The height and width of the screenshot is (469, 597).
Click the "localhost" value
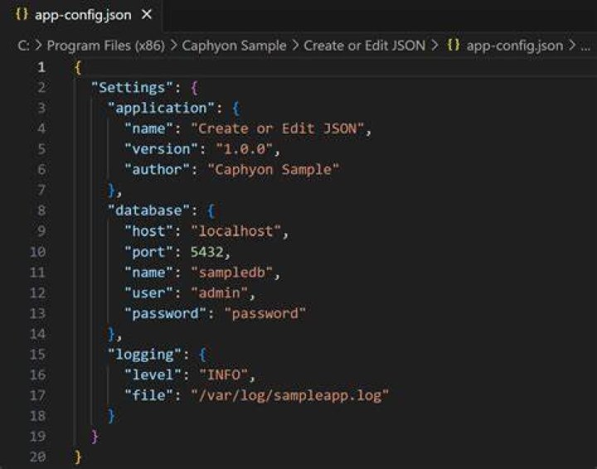[x=236, y=231]
